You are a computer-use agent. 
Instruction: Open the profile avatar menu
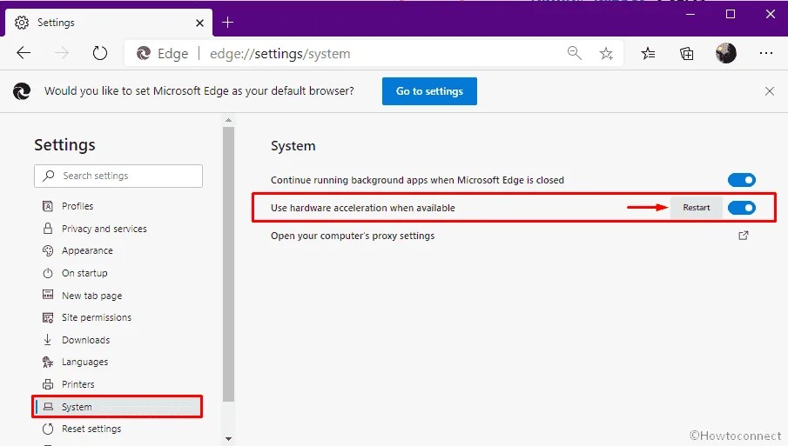[725, 53]
